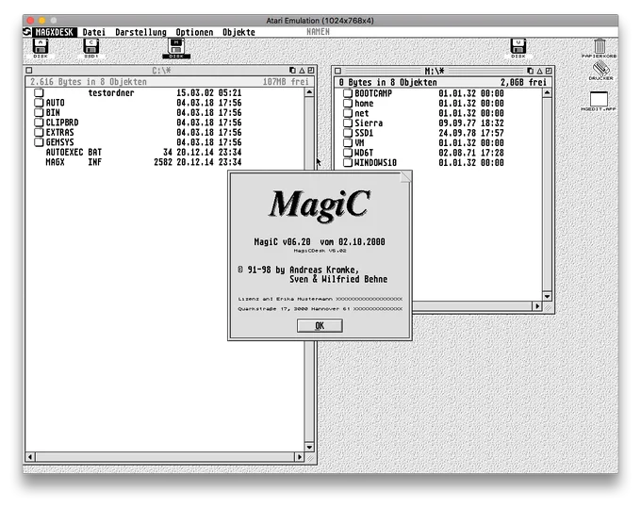Click the fuller box of M:\* window
This screenshot has width=641, height=524.
(549, 71)
